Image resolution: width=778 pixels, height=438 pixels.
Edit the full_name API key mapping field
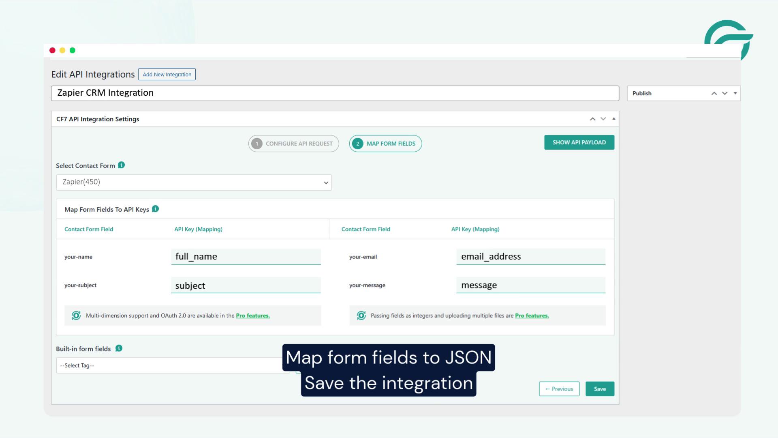tap(246, 256)
